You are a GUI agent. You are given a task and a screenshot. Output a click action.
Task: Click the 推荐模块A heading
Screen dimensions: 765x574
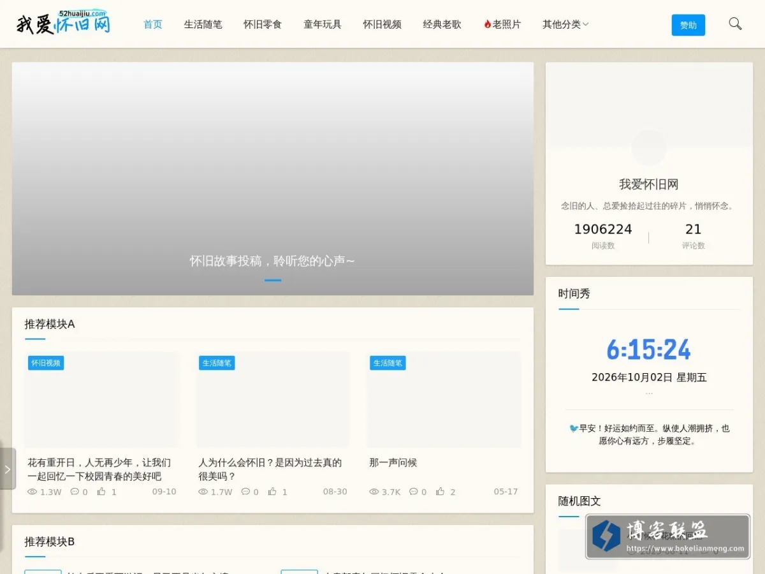click(50, 324)
